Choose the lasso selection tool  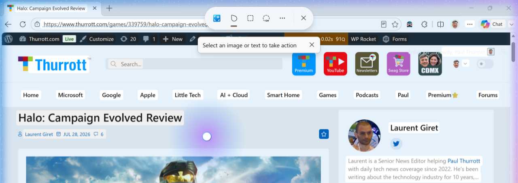(266, 18)
